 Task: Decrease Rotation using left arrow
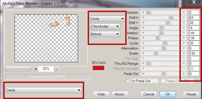(143, 33)
